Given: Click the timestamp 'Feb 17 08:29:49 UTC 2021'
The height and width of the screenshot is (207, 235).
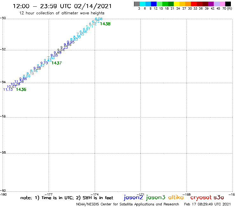Looking at the screenshot, I should coord(207,204).
